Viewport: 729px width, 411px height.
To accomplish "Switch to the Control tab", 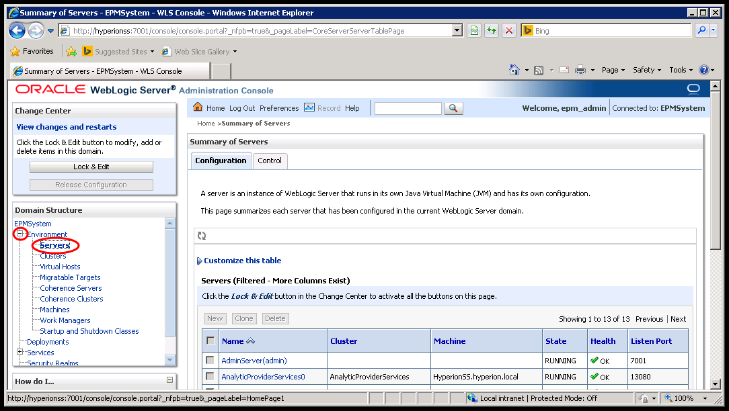I will point(270,161).
